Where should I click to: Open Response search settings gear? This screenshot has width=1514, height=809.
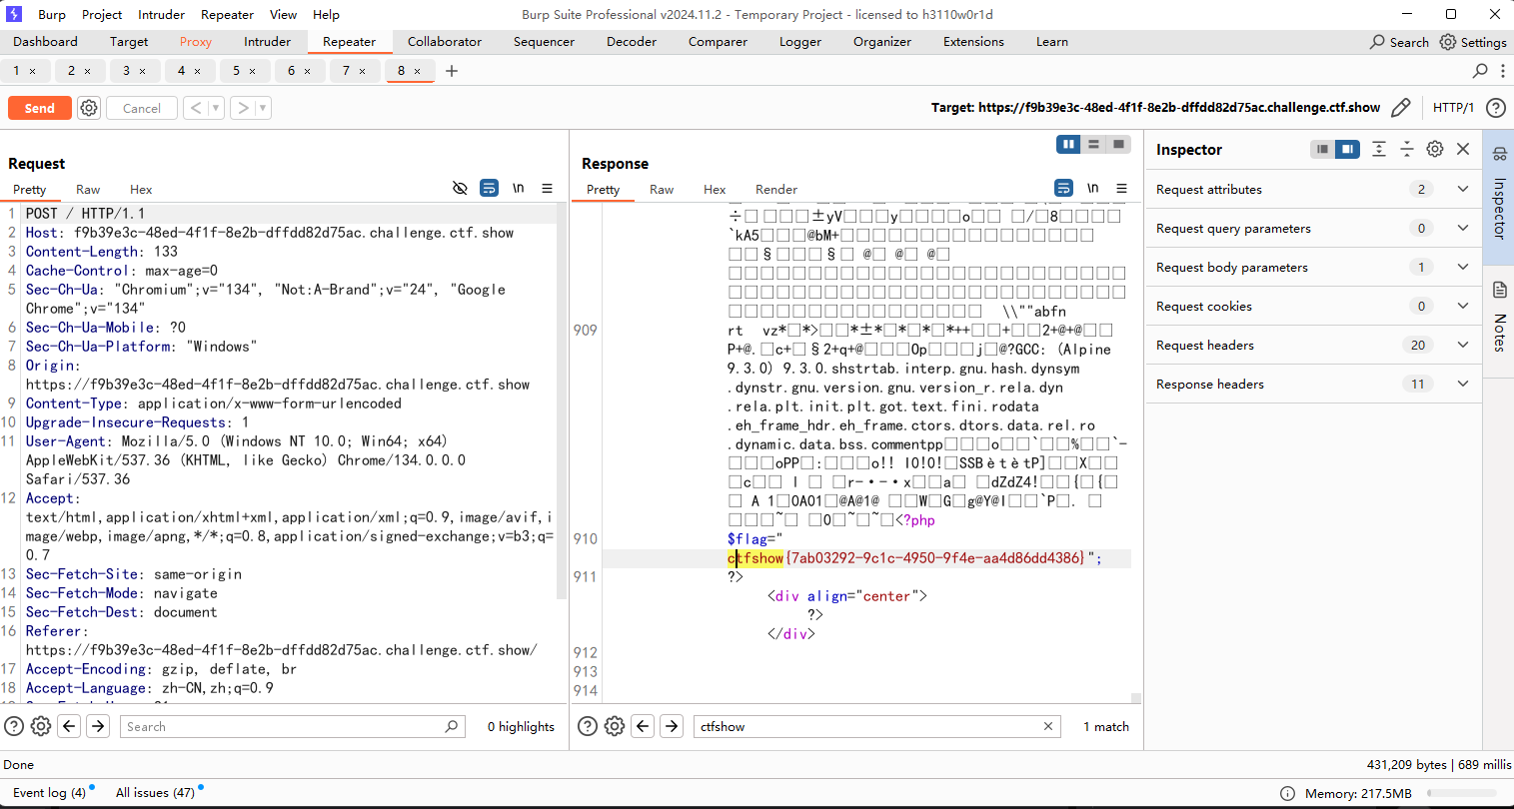click(615, 726)
